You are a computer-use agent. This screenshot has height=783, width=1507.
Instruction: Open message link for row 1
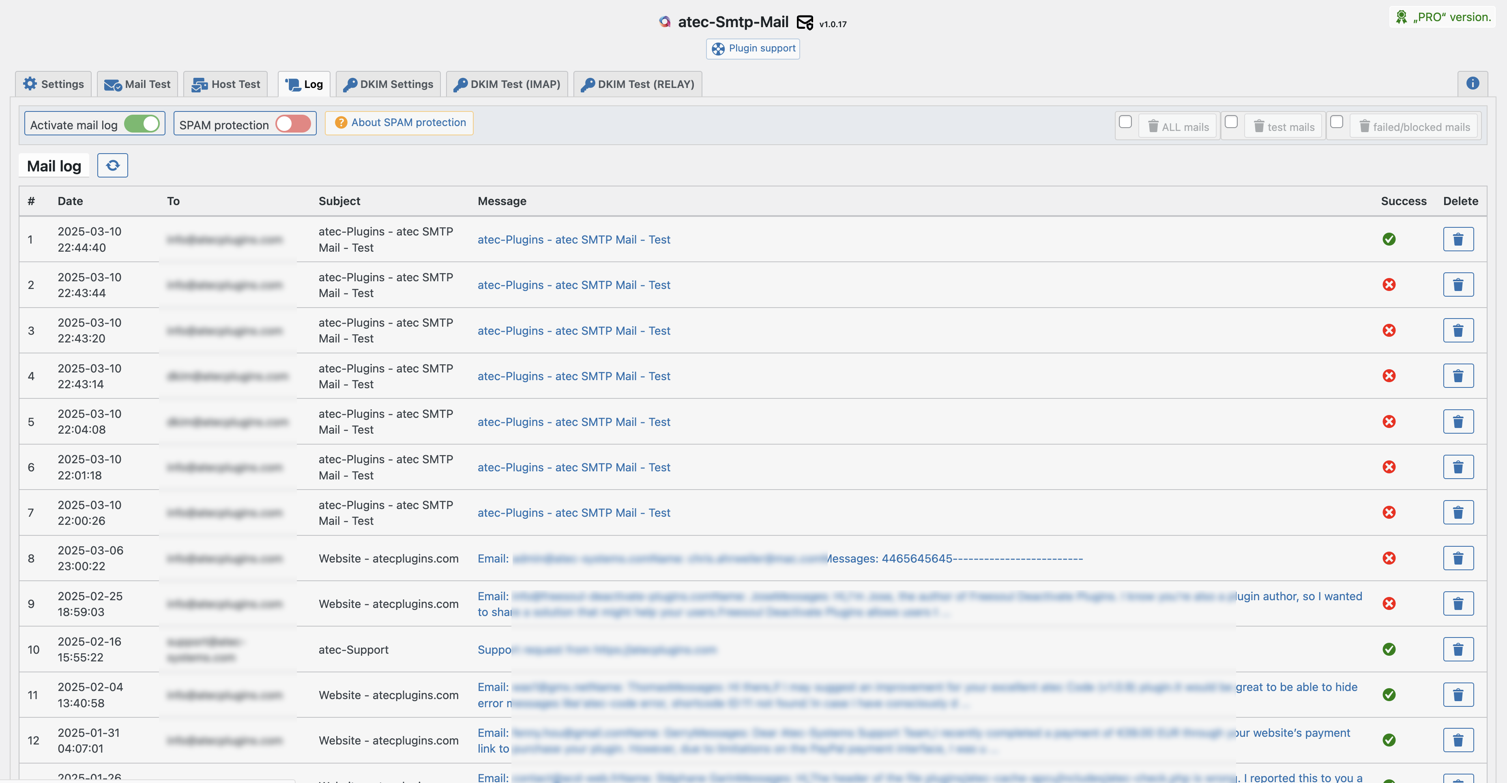[x=573, y=240]
